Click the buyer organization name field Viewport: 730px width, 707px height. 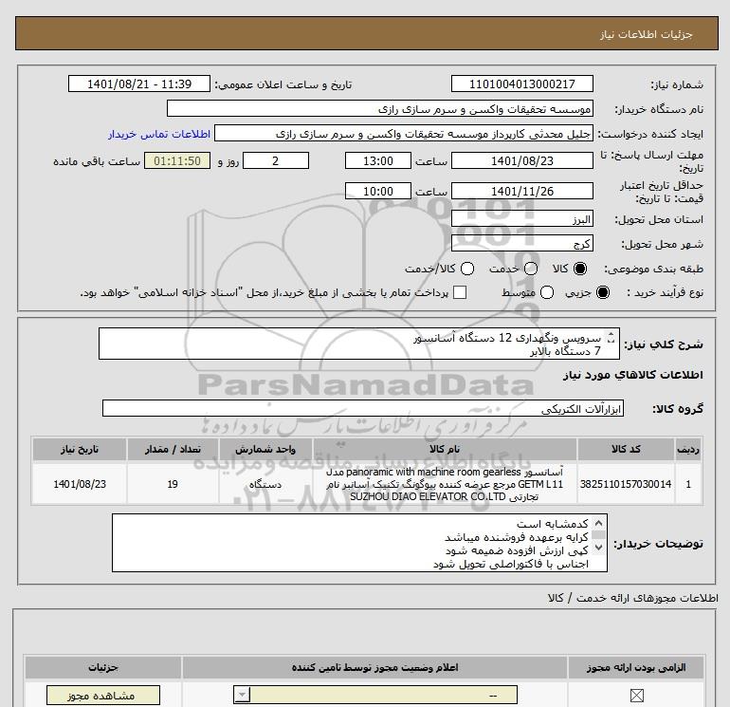(x=380, y=109)
